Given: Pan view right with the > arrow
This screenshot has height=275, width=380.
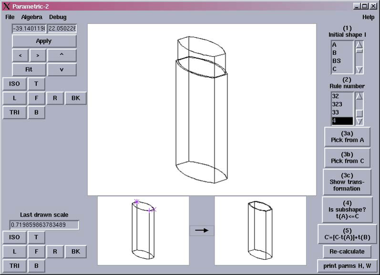Looking at the screenshot, I should point(38,55).
